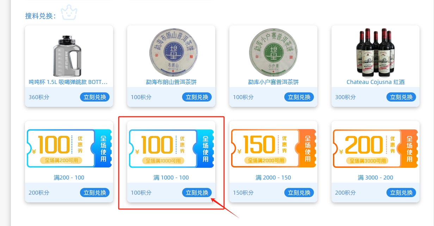This screenshot has height=226, width=434.
Task: Click 立刻兑换 for 满 3000 - 200 coupon
Action: coord(401,193)
